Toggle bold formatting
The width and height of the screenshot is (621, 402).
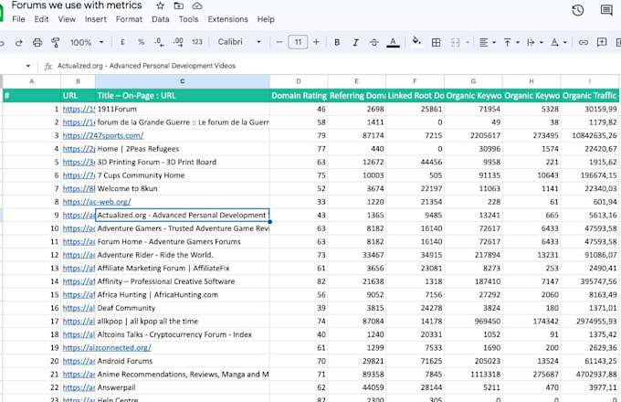pyautogui.click(x=337, y=42)
